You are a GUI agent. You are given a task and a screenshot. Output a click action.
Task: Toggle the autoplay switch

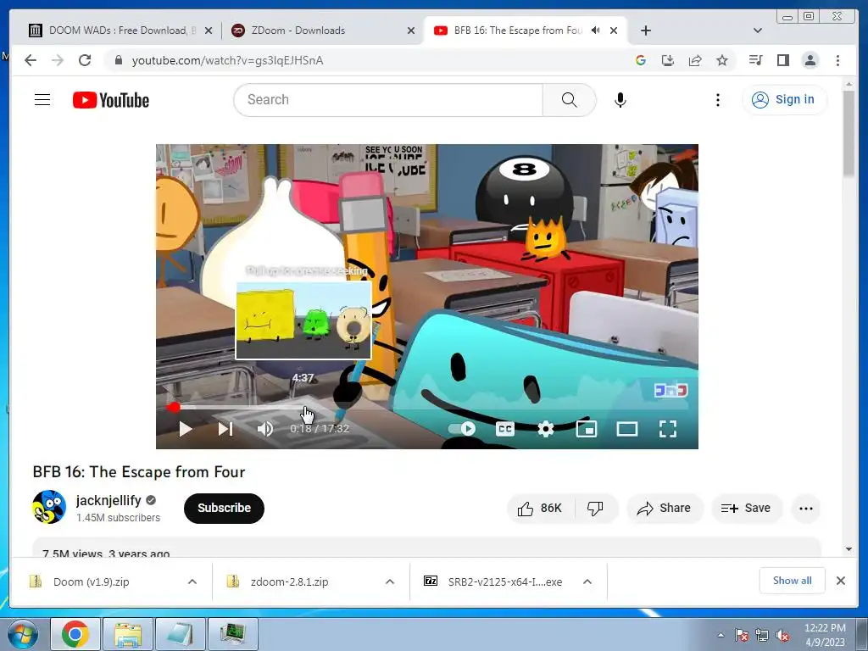[x=462, y=429]
